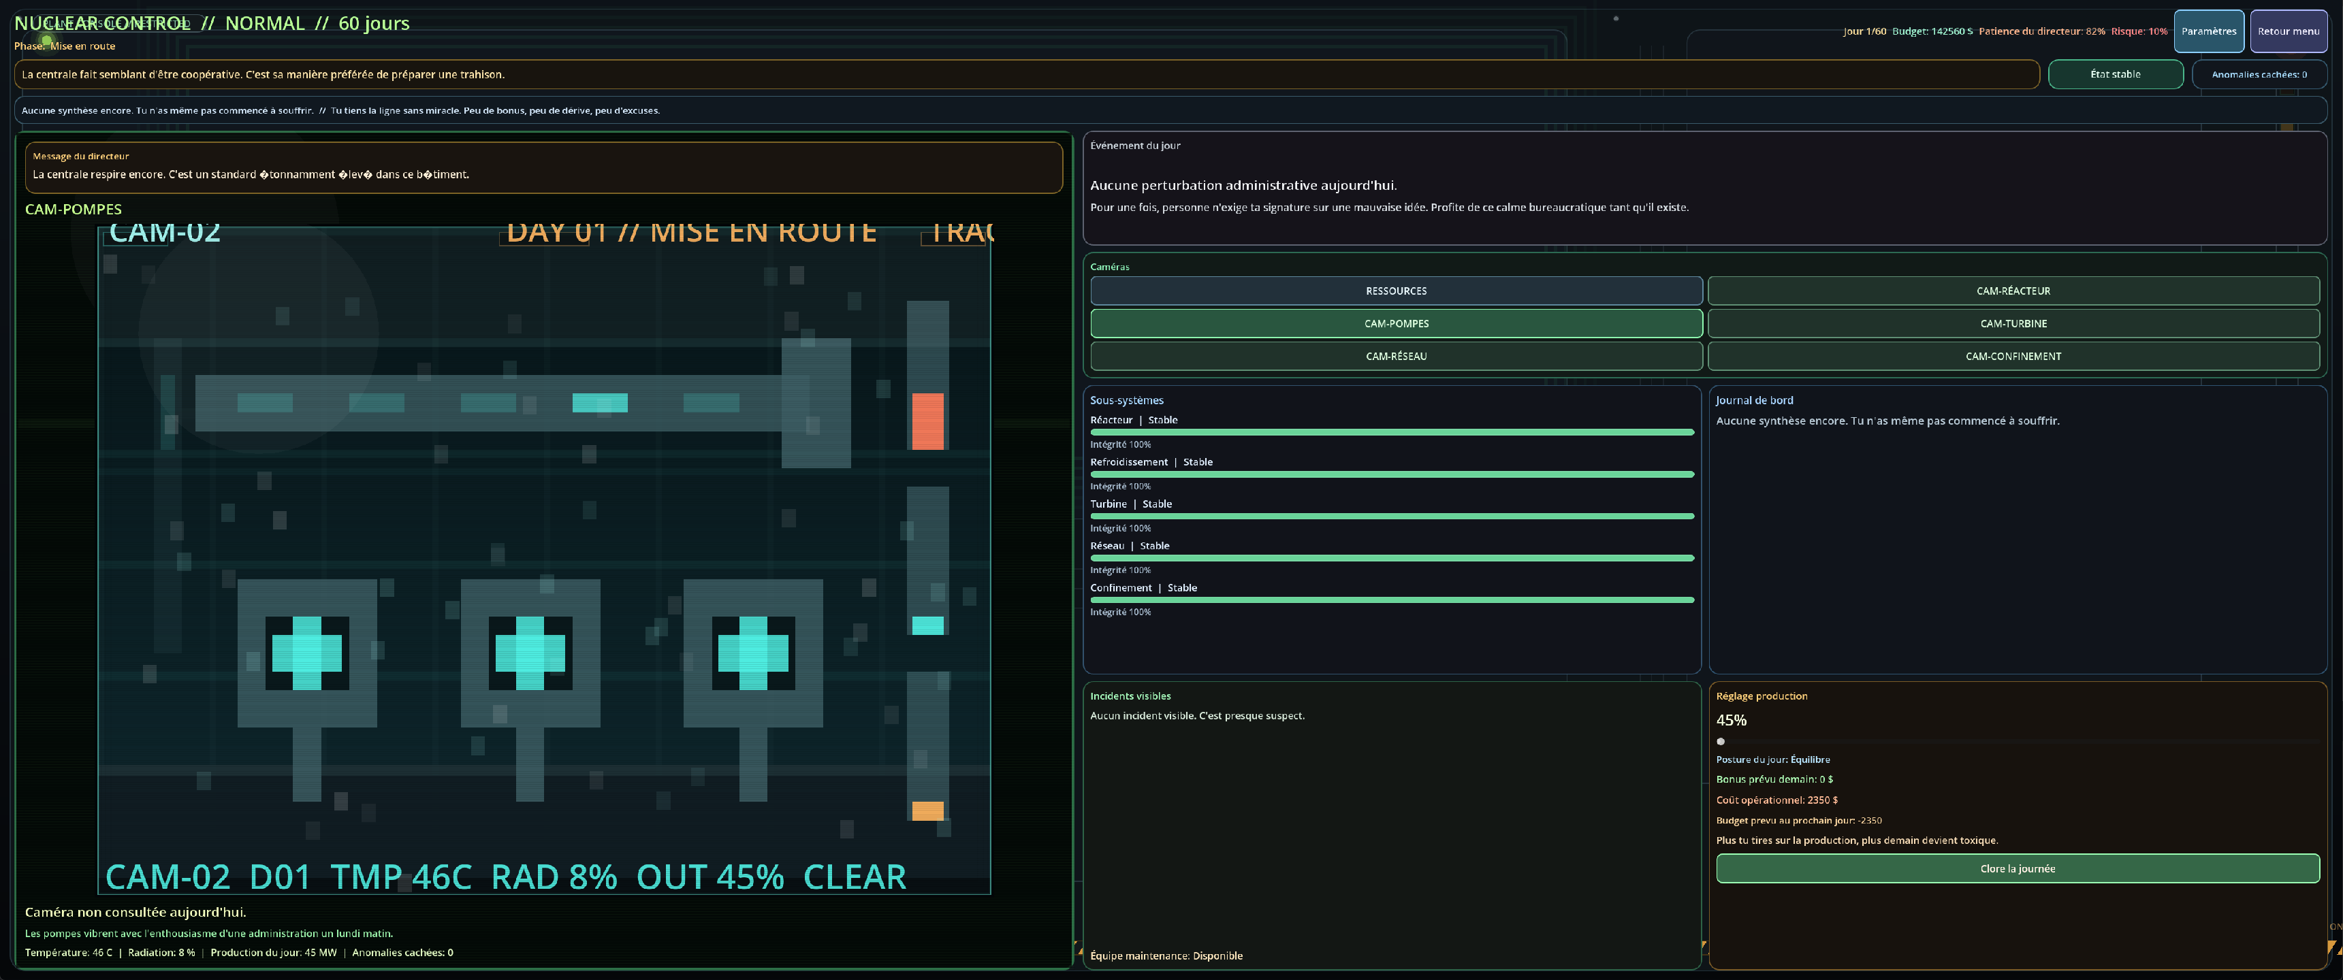Select the active CAM-POMPES camera button
The height and width of the screenshot is (980, 2343).
(x=1395, y=324)
